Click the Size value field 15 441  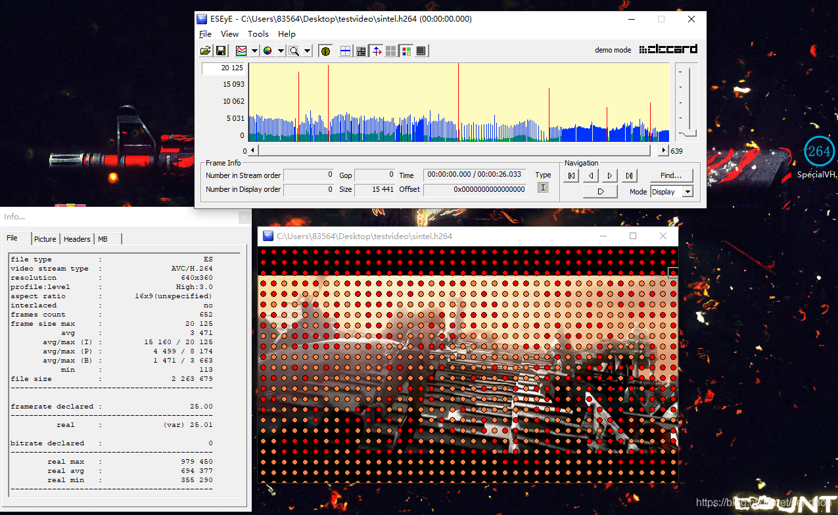click(375, 189)
